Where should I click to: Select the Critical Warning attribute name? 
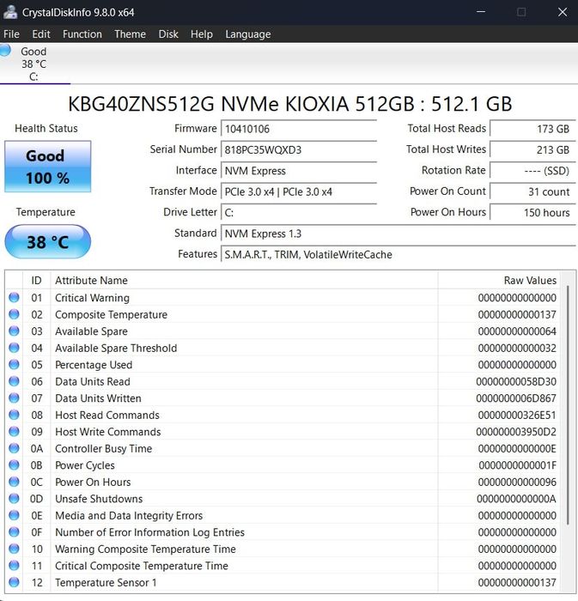click(x=93, y=298)
